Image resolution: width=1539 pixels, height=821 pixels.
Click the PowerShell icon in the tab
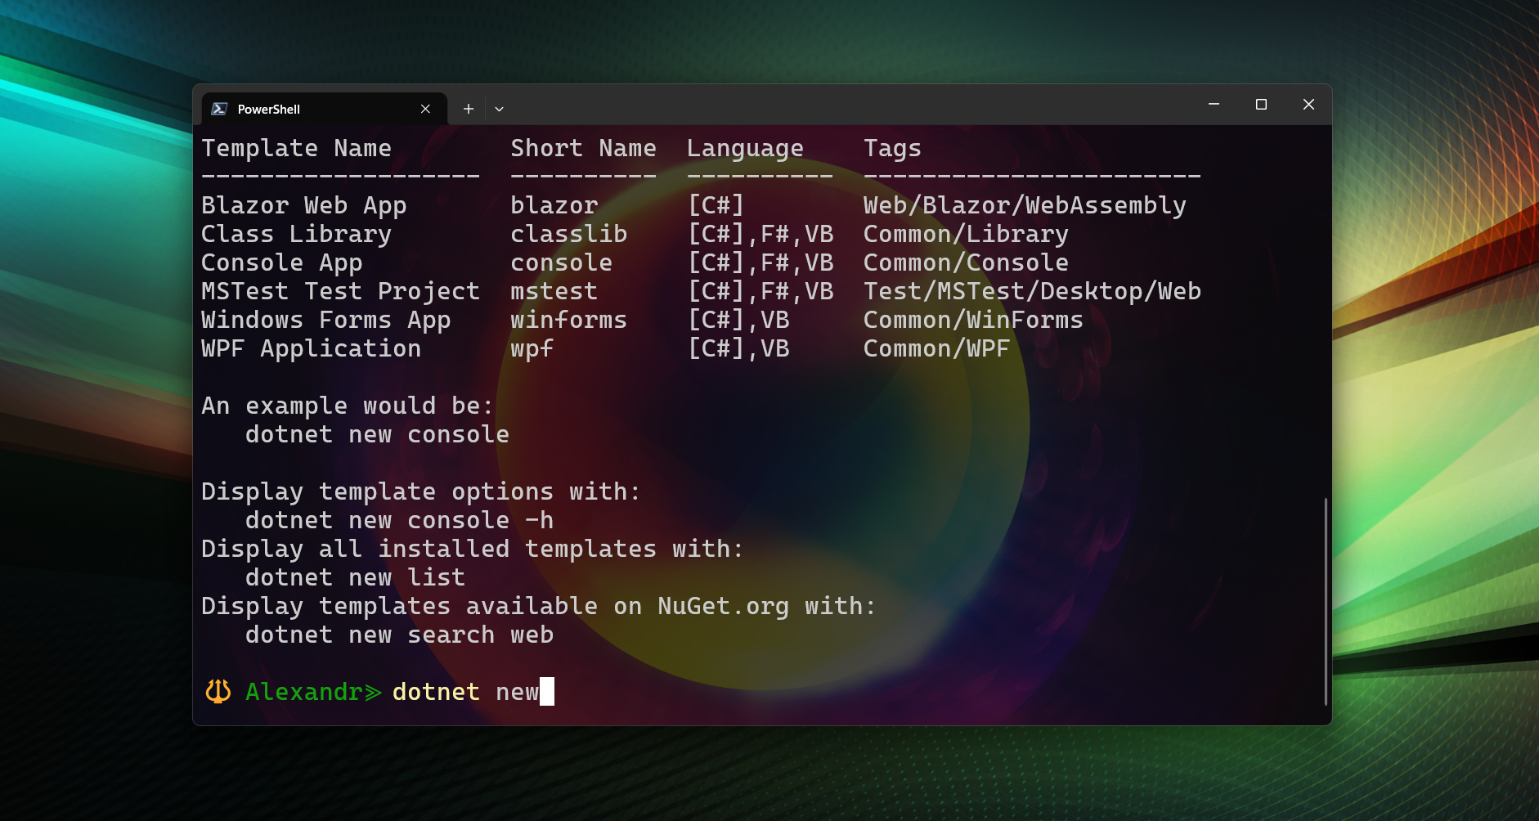(219, 109)
